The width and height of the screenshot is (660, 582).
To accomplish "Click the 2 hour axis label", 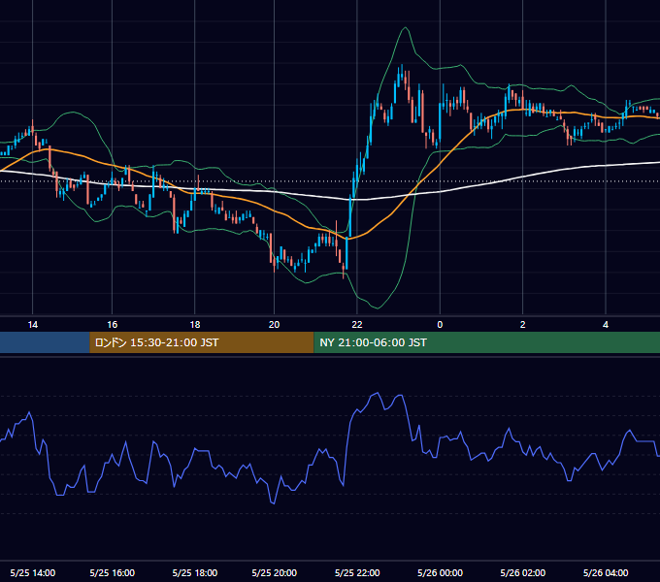I will 523,325.
